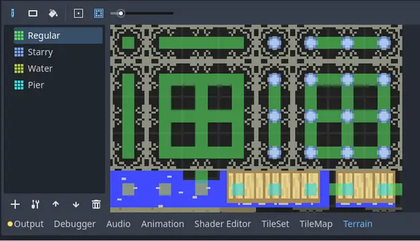Click the yellow output status dot
Image resolution: width=420 pixels, height=241 pixels.
[x=10, y=224]
